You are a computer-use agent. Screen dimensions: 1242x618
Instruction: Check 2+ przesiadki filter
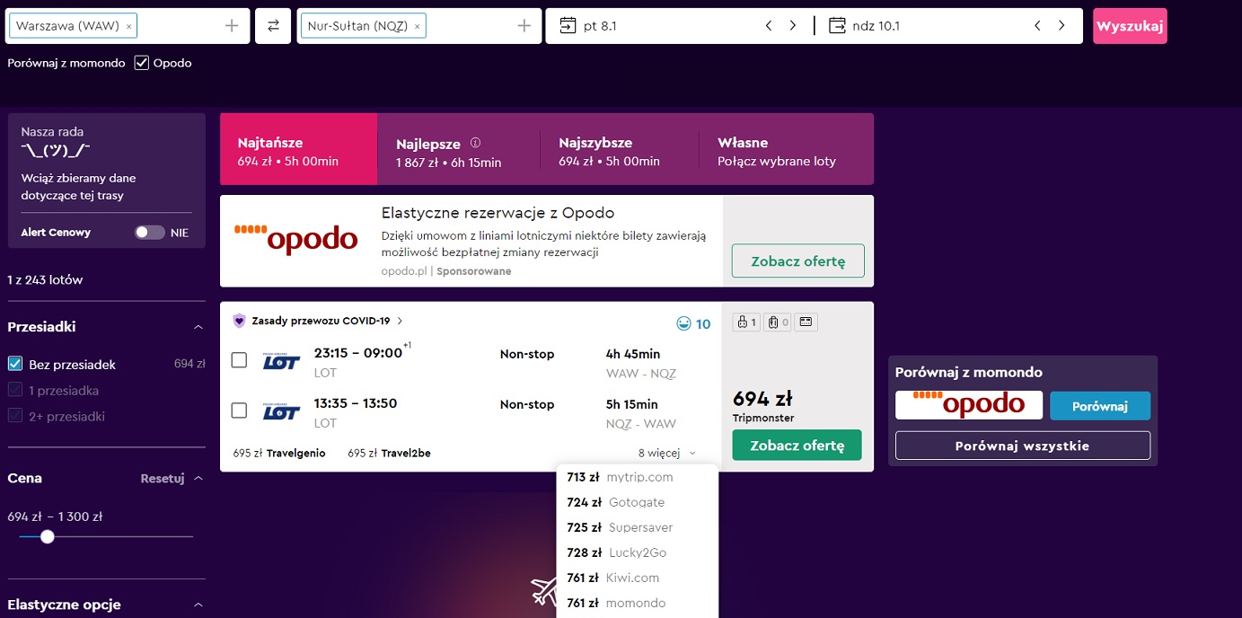pyautogui.click(x=15, y=416)
